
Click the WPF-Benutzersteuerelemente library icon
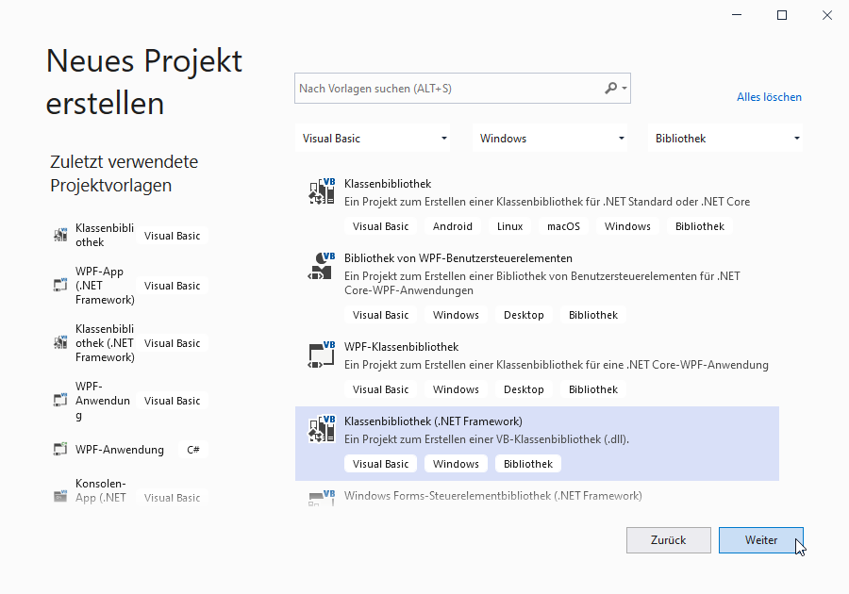click(x=321, y=265)
